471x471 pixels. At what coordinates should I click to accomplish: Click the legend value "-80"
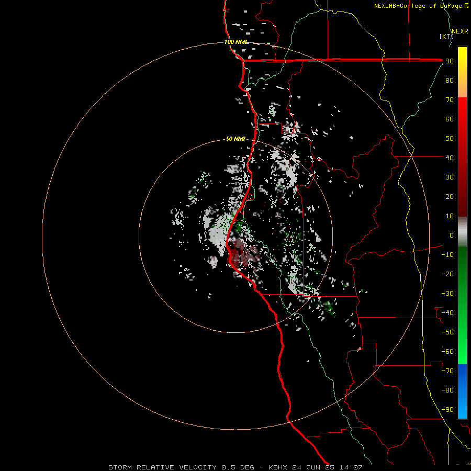(x=447, y=390)
